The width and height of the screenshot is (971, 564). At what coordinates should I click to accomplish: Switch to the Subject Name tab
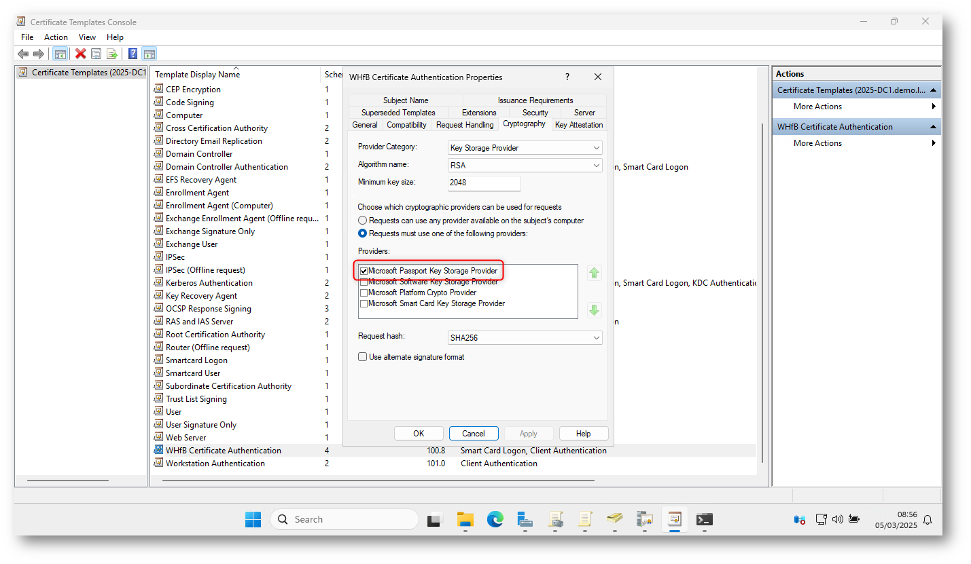point(406,100)
